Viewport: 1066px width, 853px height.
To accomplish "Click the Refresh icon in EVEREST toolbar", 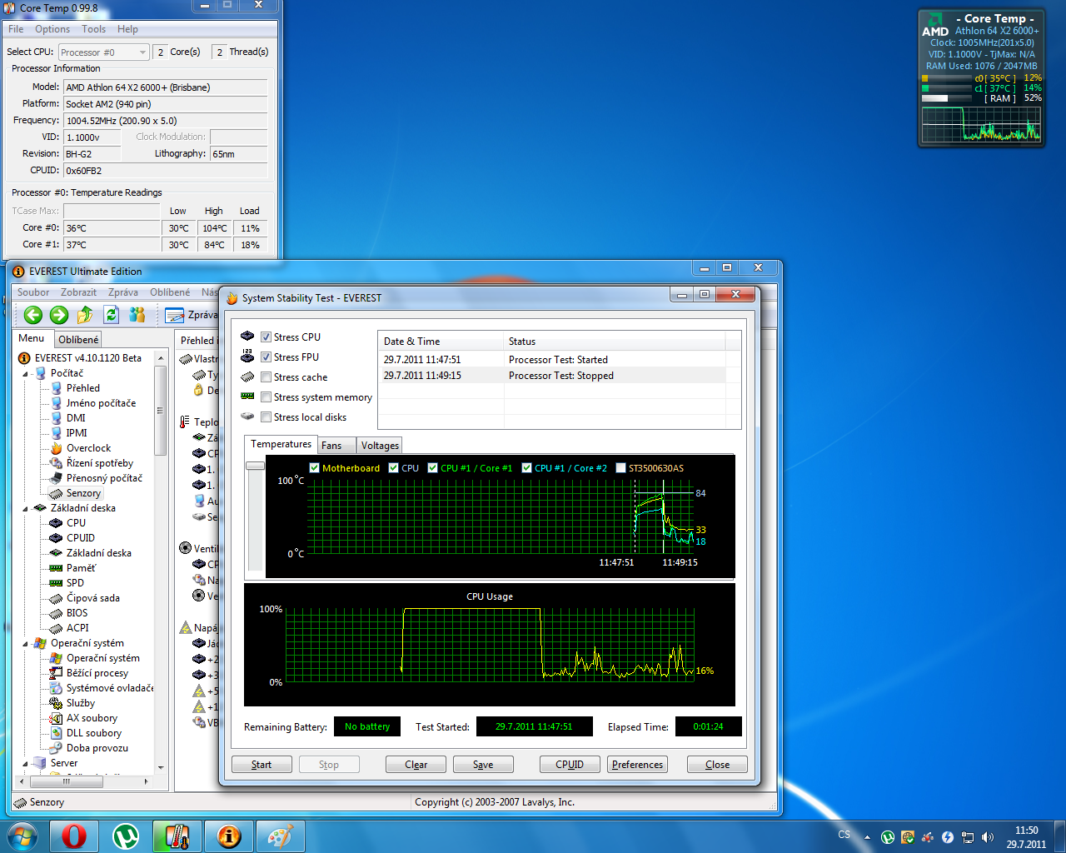I will coord(111,315).
